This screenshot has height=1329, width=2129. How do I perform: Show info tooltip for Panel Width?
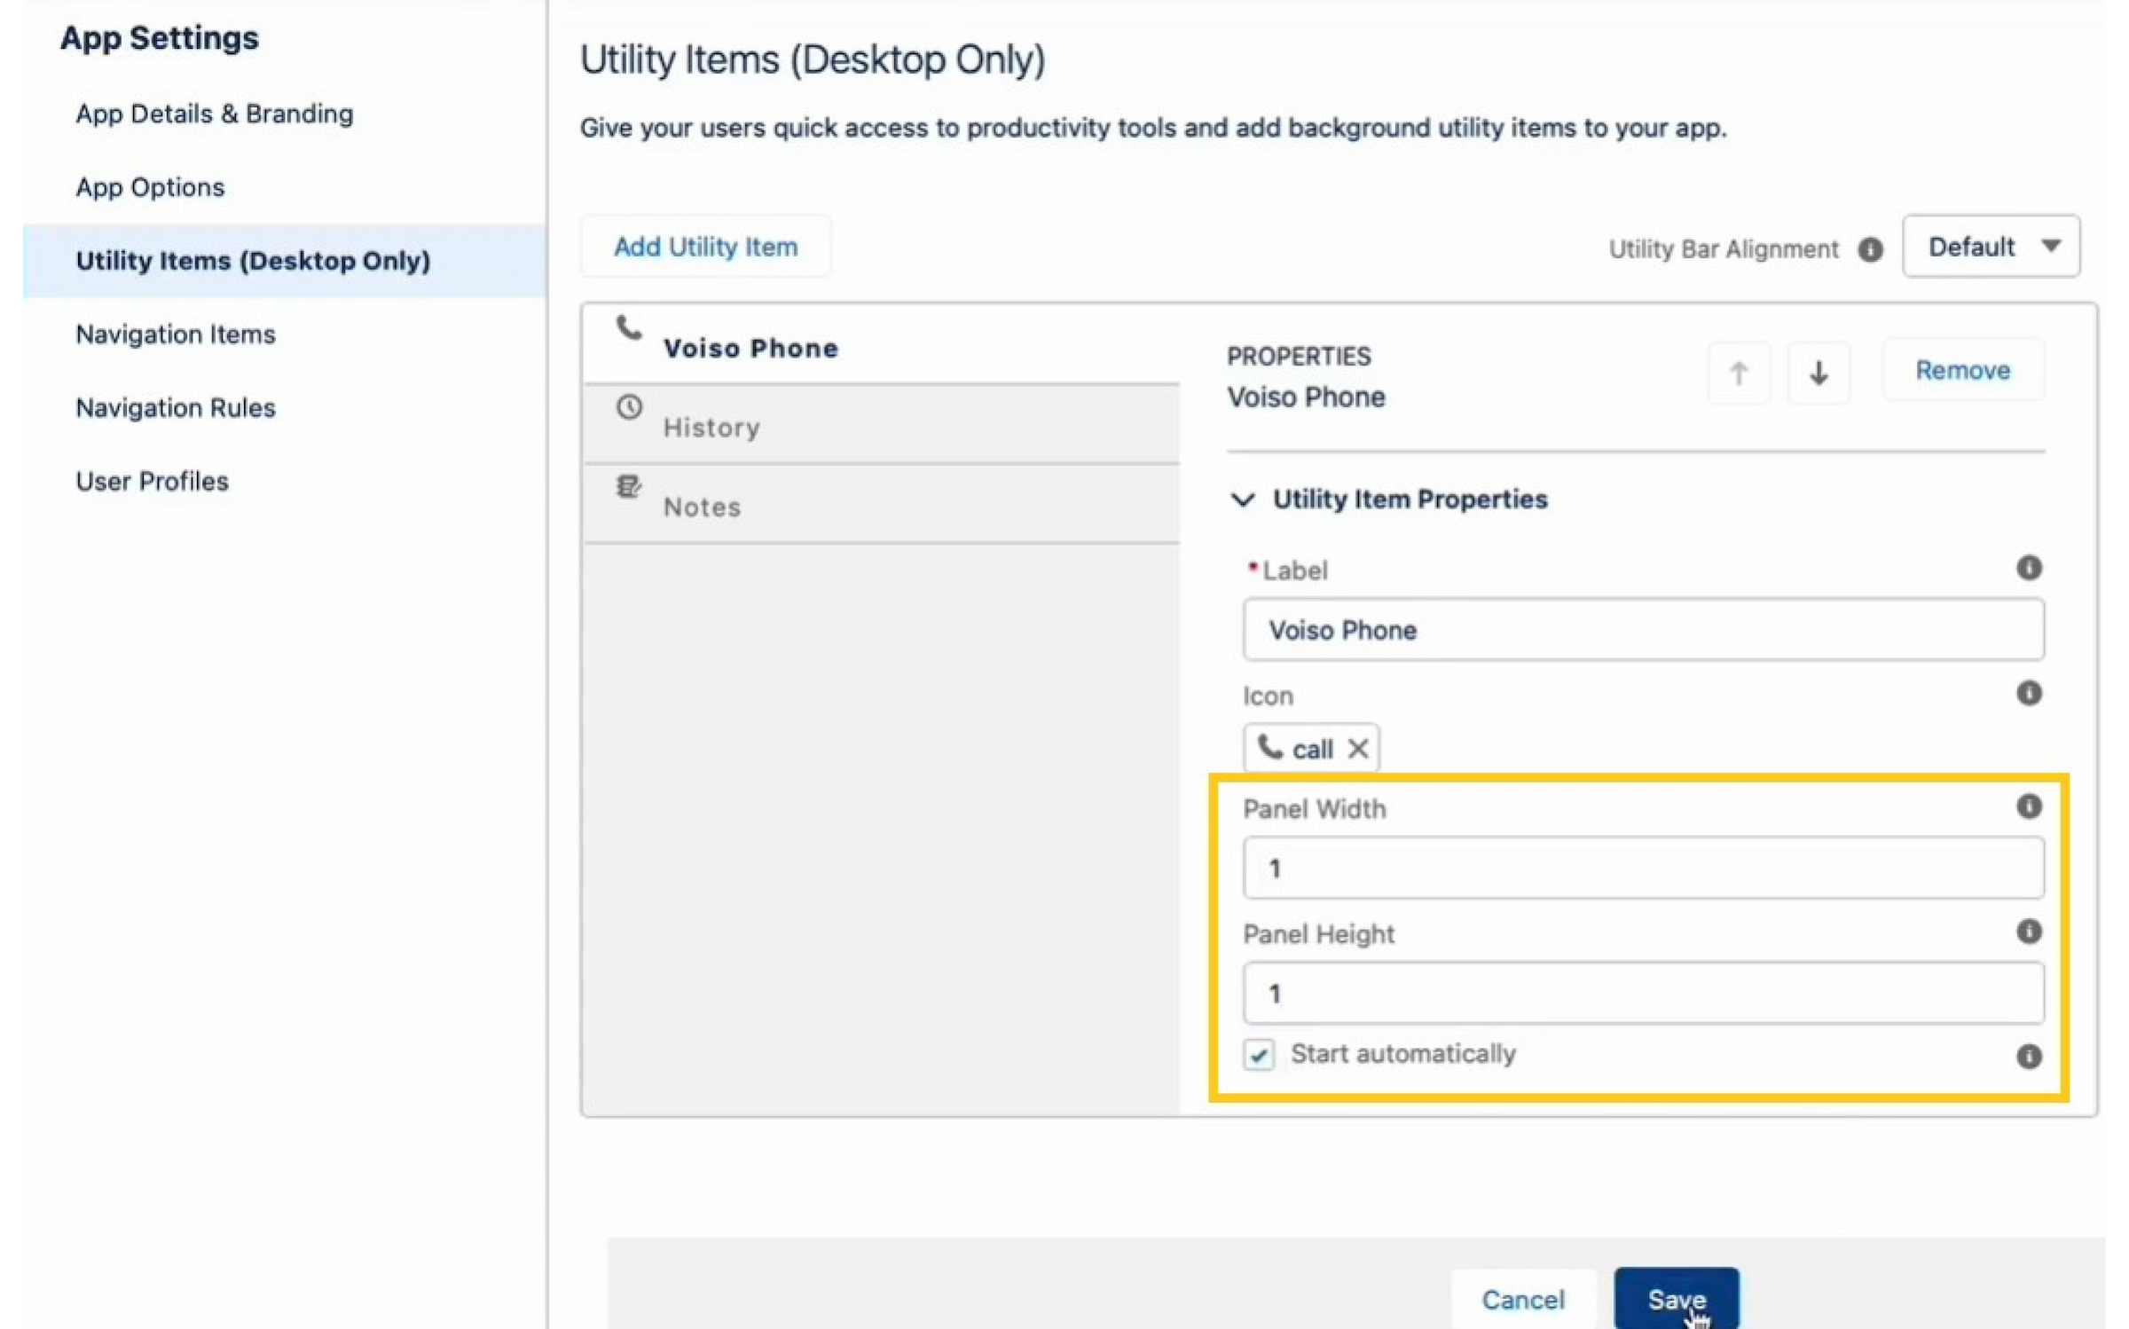coord(2029,806)
